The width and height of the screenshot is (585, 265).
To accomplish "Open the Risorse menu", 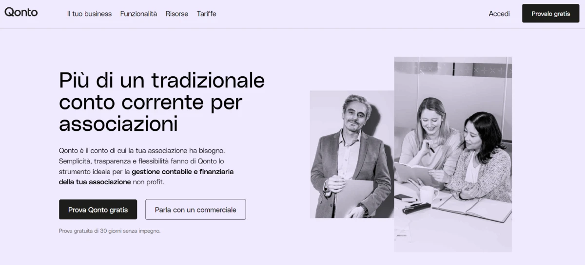I will pyautogui.click(x=177, y=14).
